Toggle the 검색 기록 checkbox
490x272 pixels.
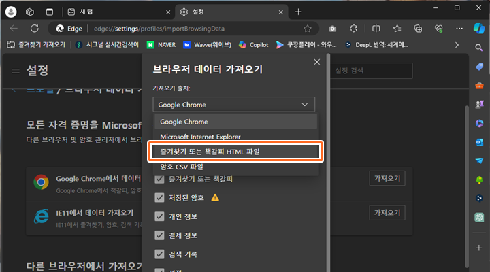click(x=159, y=254)
